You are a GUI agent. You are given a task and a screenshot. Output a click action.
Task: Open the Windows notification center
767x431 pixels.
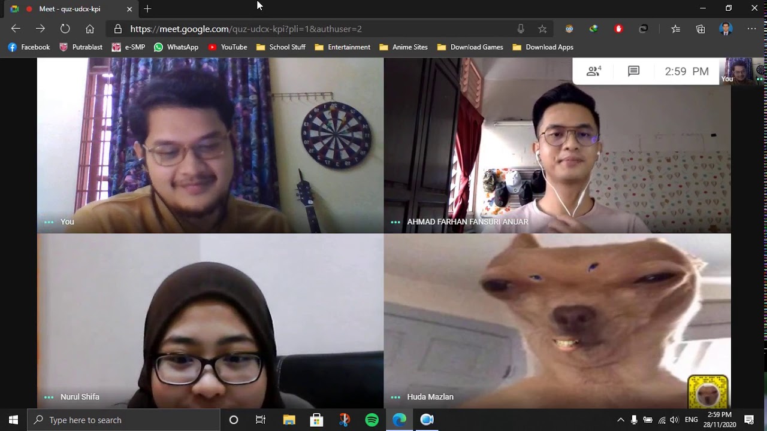(x=749, y=420)
